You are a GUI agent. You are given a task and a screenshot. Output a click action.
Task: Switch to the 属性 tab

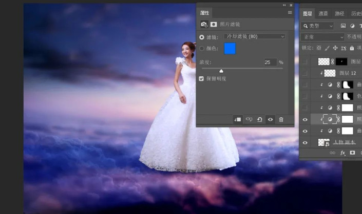204,13
